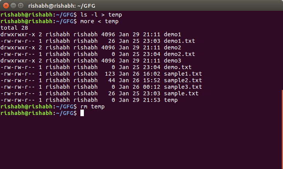
Task: Click the blinking cursor at the prompt
Action: tap(82, 113)
